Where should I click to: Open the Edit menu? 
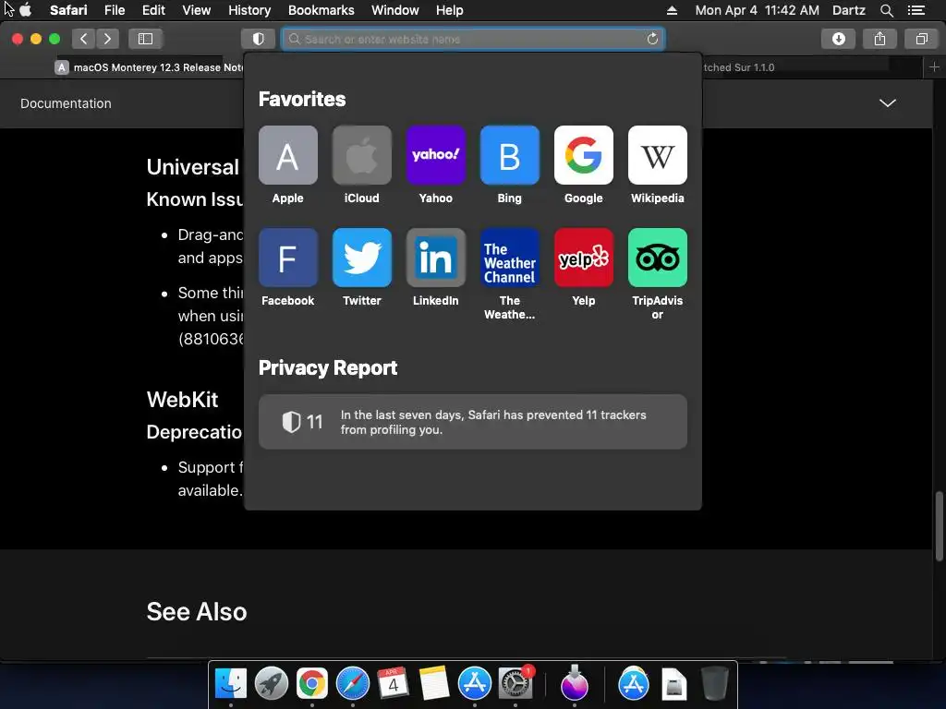point(153,10)
